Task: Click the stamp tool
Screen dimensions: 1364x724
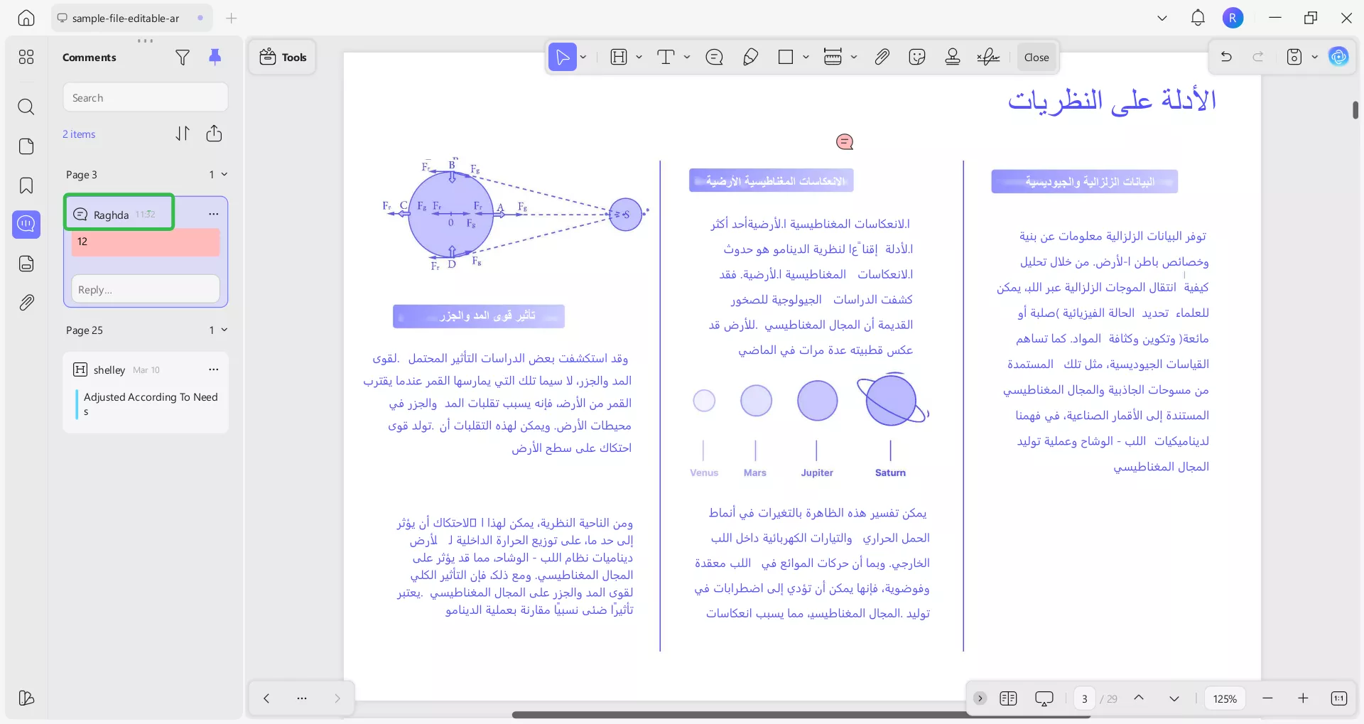Action: pos(952,57)
